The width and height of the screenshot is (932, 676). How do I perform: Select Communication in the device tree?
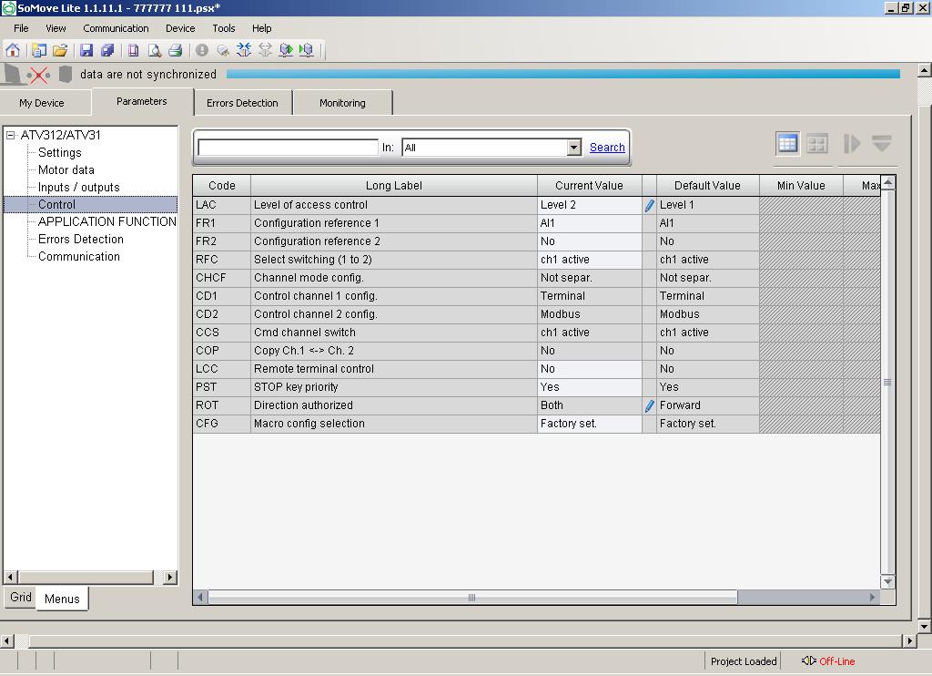pyautogui.click(x=78, y=257)
